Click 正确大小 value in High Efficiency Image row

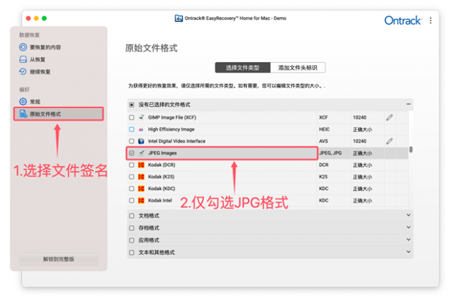coord(363,130)
